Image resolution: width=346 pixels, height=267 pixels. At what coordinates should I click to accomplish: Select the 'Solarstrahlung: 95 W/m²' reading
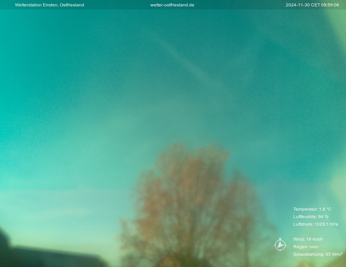point(318,254)
